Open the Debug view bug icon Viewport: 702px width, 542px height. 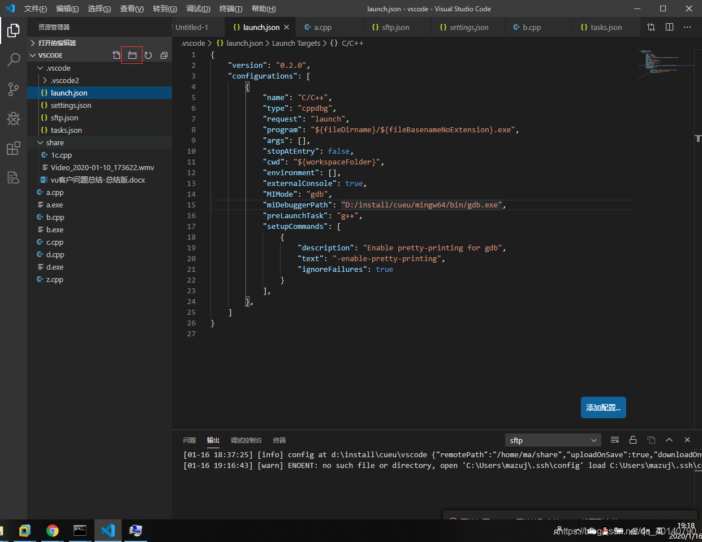coord(14,118)
